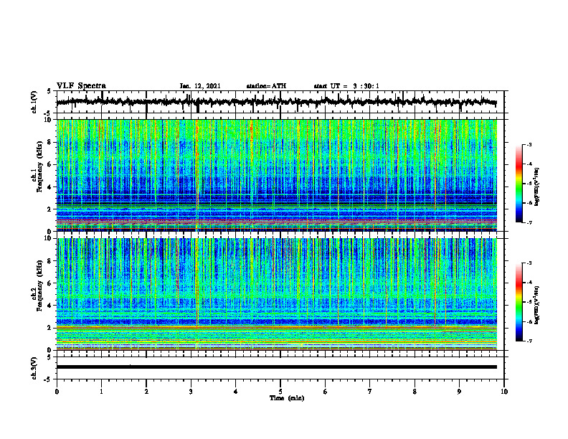Click the '-3' label on ch.2 color scale
The height and width of the screenshot is (439, 568).
[529, 263]
